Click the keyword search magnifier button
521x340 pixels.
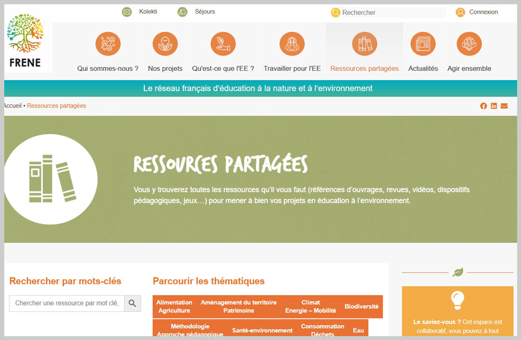(132, 303)
